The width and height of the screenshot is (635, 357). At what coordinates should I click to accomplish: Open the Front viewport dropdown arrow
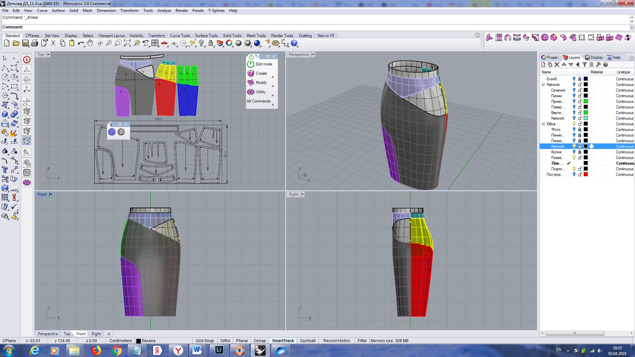[51, 194]
